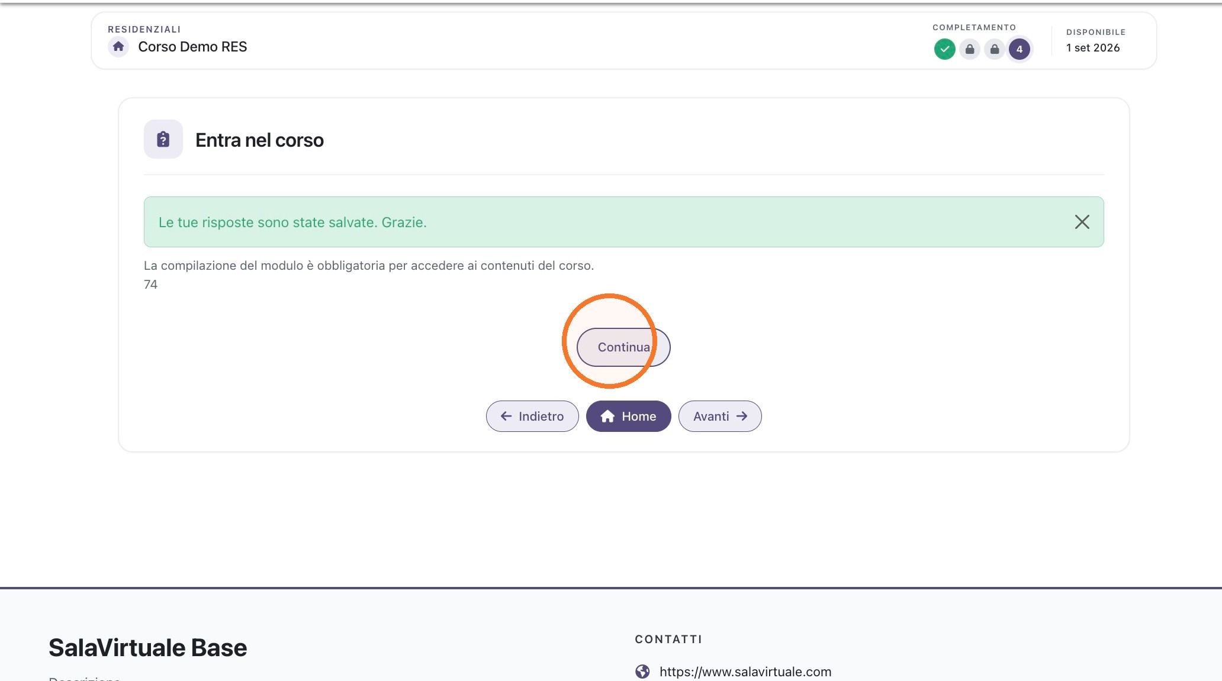Click the 1 set 2026 availability date
1222x681 pixels.
click(x=1093, y=48)
